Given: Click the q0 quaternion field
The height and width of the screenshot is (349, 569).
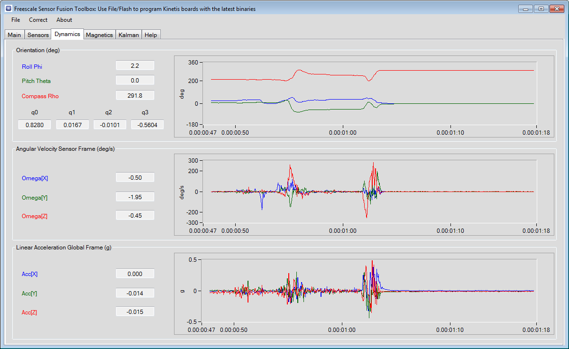Looking at the screenshot, I should click(x=35, y=125).
